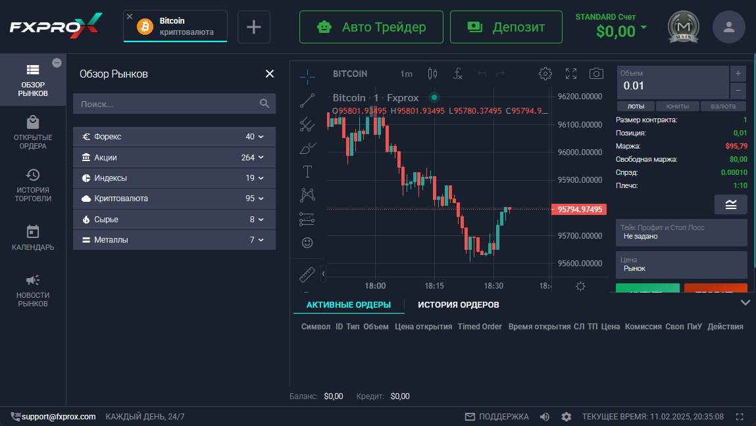Open settings gear in the bottom status bar

pos(567,417)
